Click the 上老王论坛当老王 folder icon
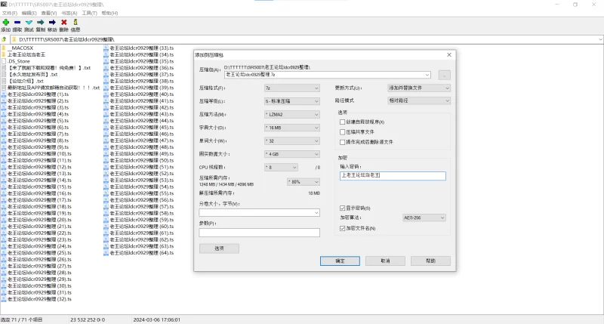The width and height of the screenshot is (604, 324). click(4, 54)
